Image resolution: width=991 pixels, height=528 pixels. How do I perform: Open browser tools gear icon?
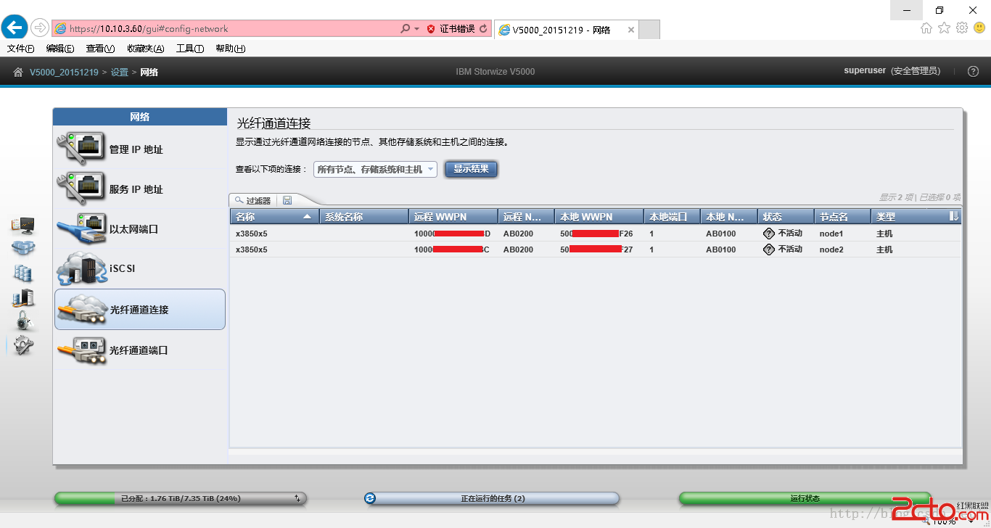pos(962,28)
